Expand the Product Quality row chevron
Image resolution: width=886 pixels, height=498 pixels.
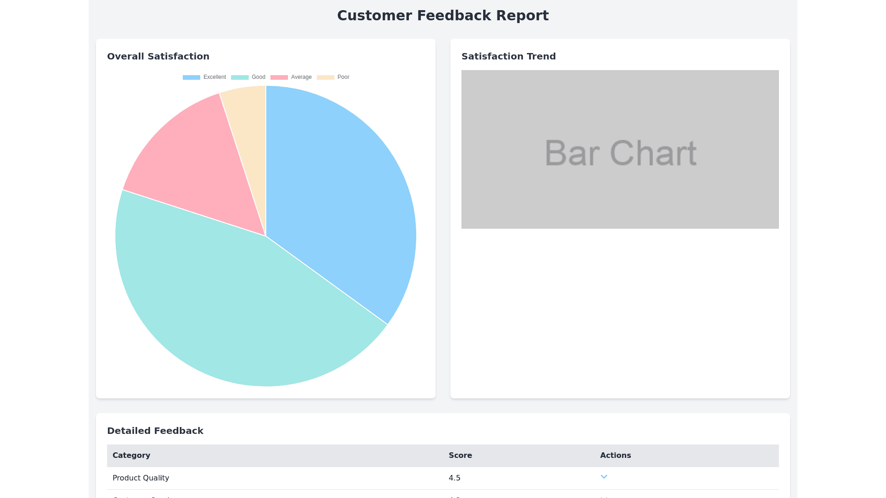[604, 477]
